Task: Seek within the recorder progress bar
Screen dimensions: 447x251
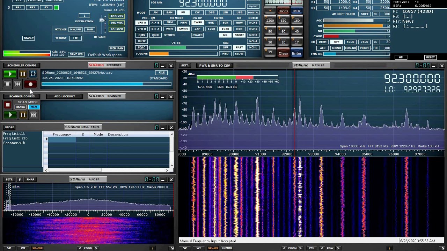Action: pyautogui.click(x=107, y=84)
